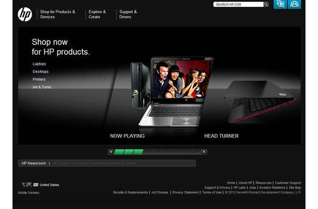Go to previous carousel slide arrow
Screen dimensions: 318x209
[x=111, y=152]
